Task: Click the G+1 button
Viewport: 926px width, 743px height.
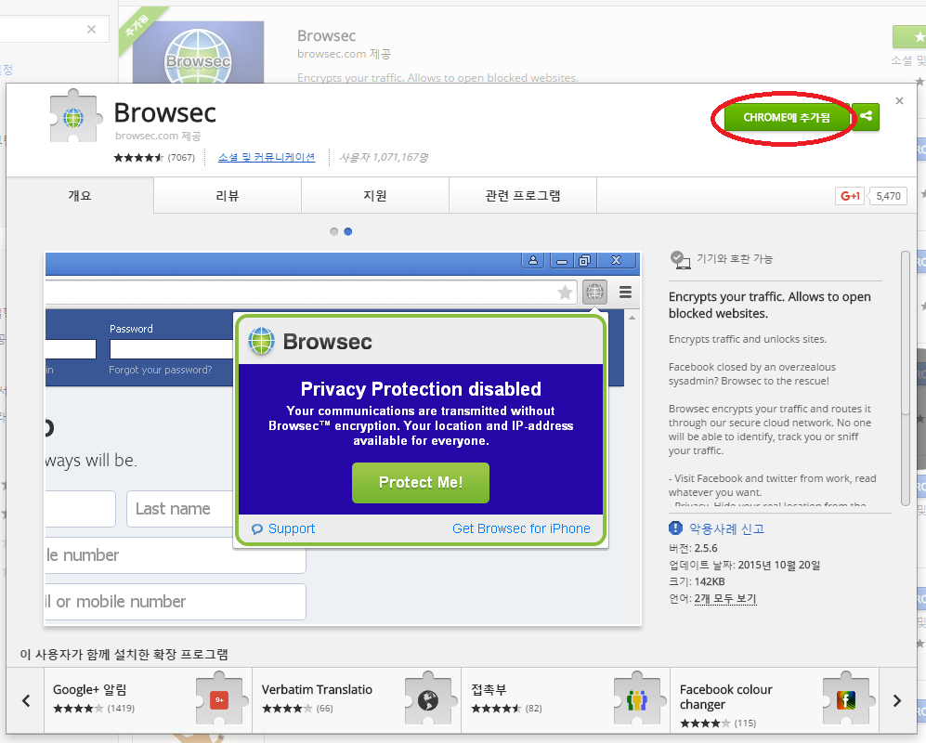Action: point(850,196)
